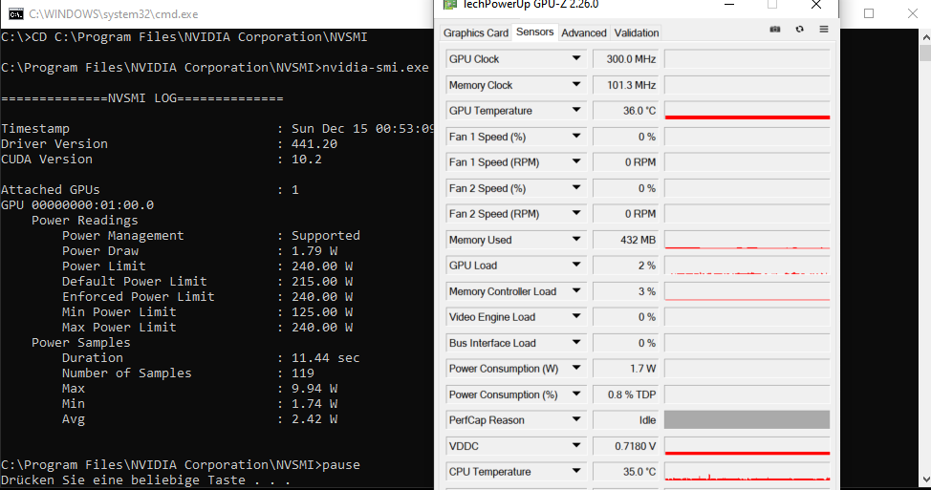The width and height of the screenshot is (931, 490).
Task: Open the Memory Controller Load dropdown
Action: point(576,291)
